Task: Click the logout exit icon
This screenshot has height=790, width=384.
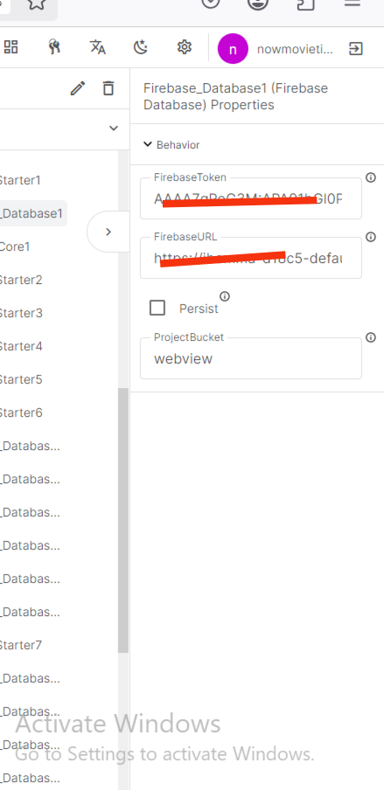Action: (x=356, y=49)
